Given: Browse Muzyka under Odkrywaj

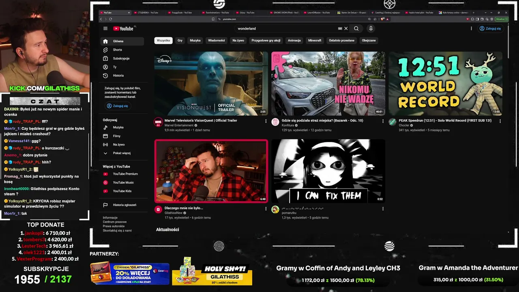Looking at the screenshot, I should tap(122, 127).
